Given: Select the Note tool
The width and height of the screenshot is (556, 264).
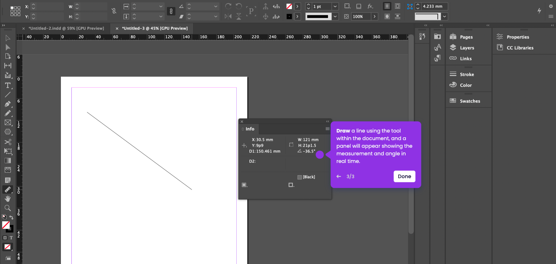Looking at the screenshot, I should [x=8, y=180].
